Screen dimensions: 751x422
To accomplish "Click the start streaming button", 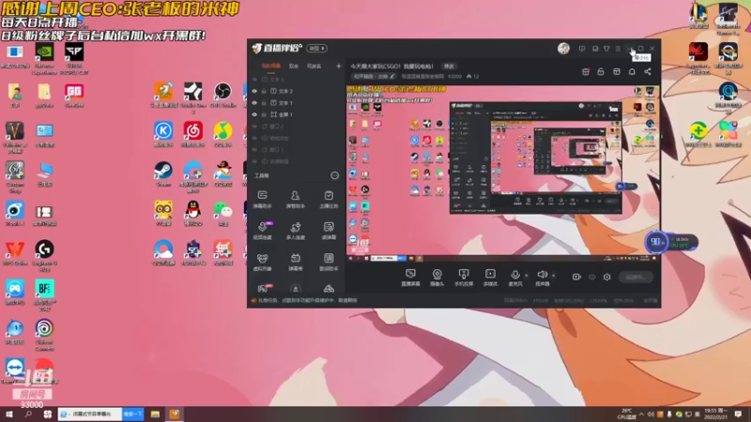I will pos(636,277).
